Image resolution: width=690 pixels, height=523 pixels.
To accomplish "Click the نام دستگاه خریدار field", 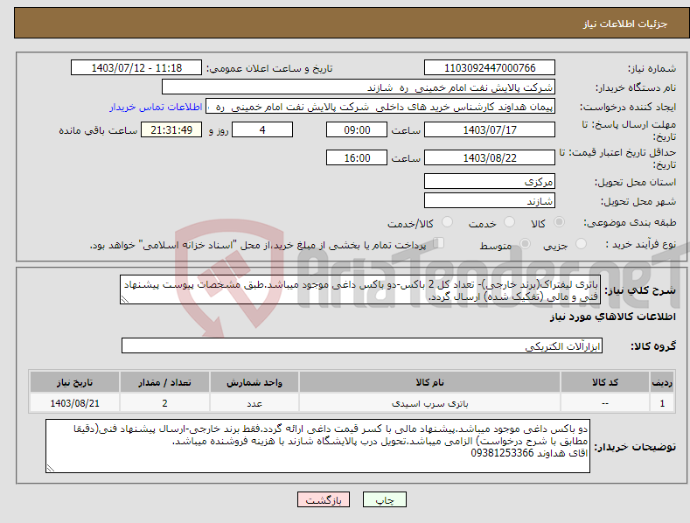I will [359, 87].
